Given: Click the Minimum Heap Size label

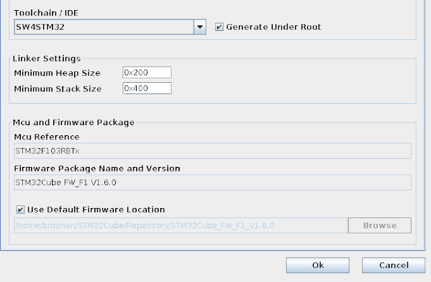Looking at the screenshot, I should point(57,73).
